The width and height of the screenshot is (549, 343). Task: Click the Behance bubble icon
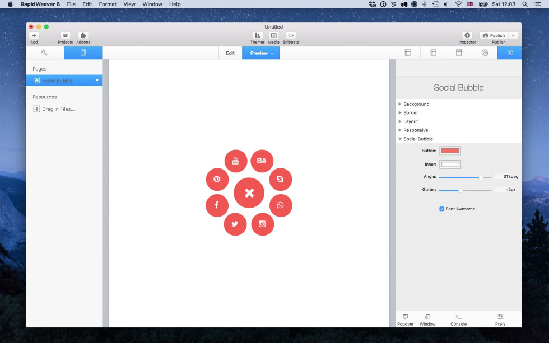(x=262, y=161)
